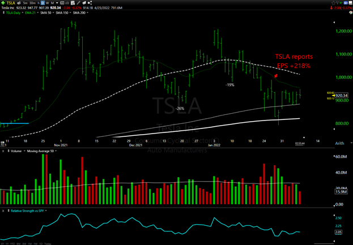Image resolution: width=353 pixels, height=245 pixels.
Task: Click the green RT realtime icon
Action: pyautogui.click(x=341, y=3)
